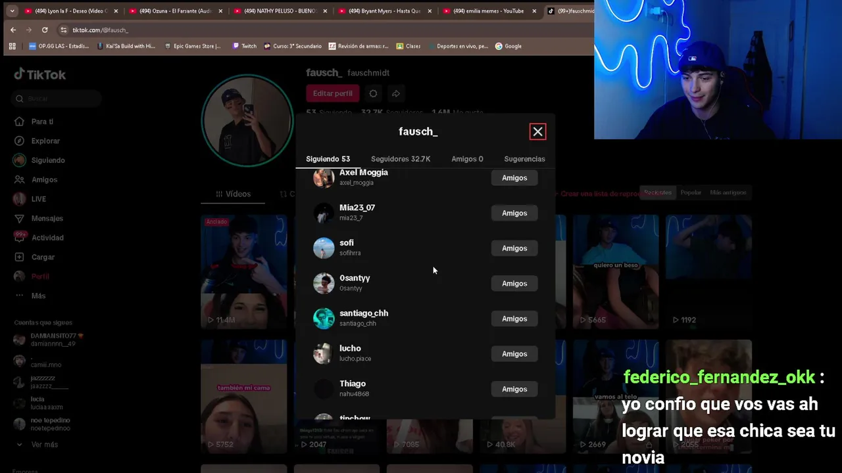
Task: Open lucho's profile avatar
Action: tap(323, 353)
